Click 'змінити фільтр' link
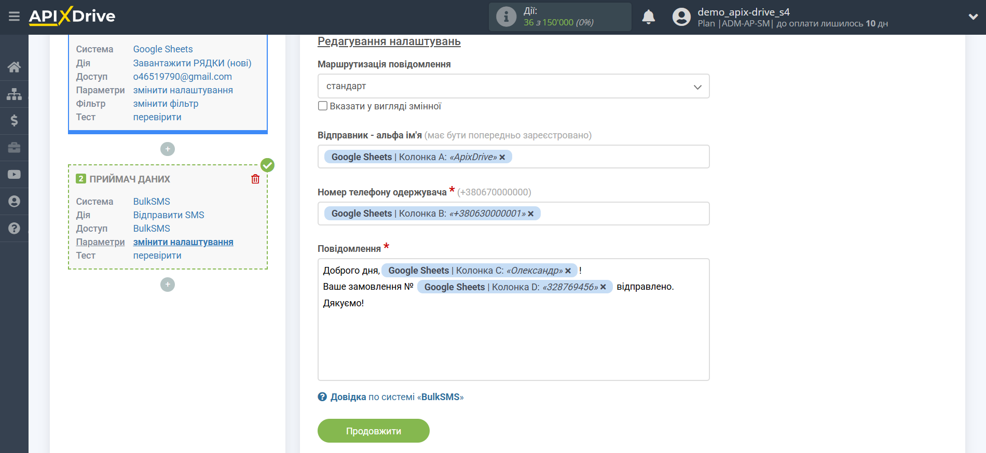Screen dimensions: 986x453 point(166,104)
